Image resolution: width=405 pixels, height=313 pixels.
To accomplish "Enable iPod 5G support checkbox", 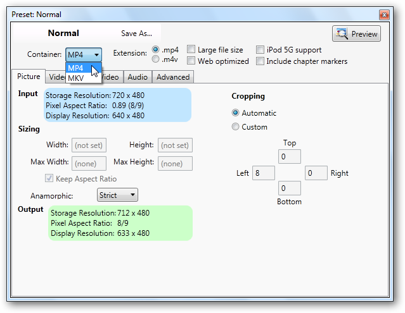I will coord(260,49).
